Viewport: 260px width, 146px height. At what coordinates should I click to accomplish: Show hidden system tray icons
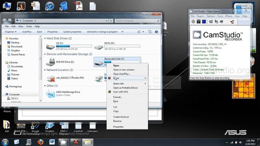[227, 142]
